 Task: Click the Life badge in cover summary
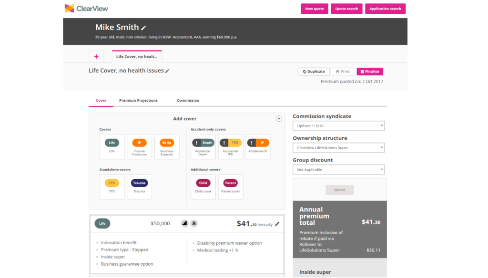coord(102,223)
